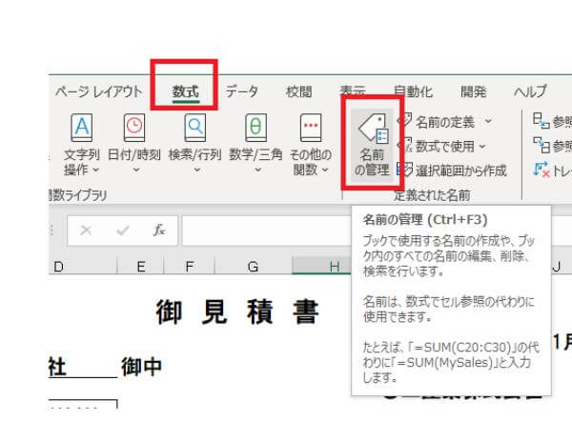The image size is (572, 442).
Task: Open 数式で使用 dropdown
Action: tap(441, 146)
